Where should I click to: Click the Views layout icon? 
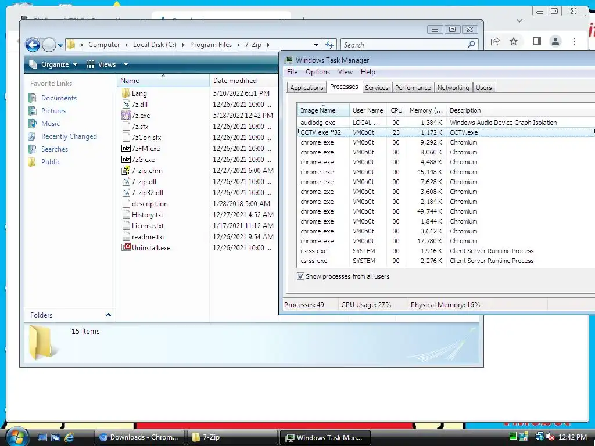pos(90,64)
